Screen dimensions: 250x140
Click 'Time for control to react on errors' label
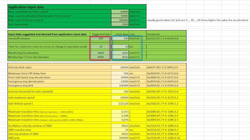48,47
